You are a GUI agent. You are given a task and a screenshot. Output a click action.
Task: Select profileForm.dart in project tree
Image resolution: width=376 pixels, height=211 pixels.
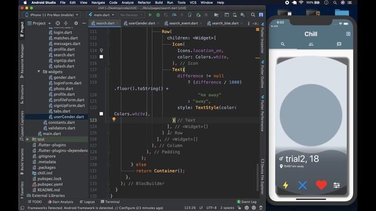click(x=69, y=100)
